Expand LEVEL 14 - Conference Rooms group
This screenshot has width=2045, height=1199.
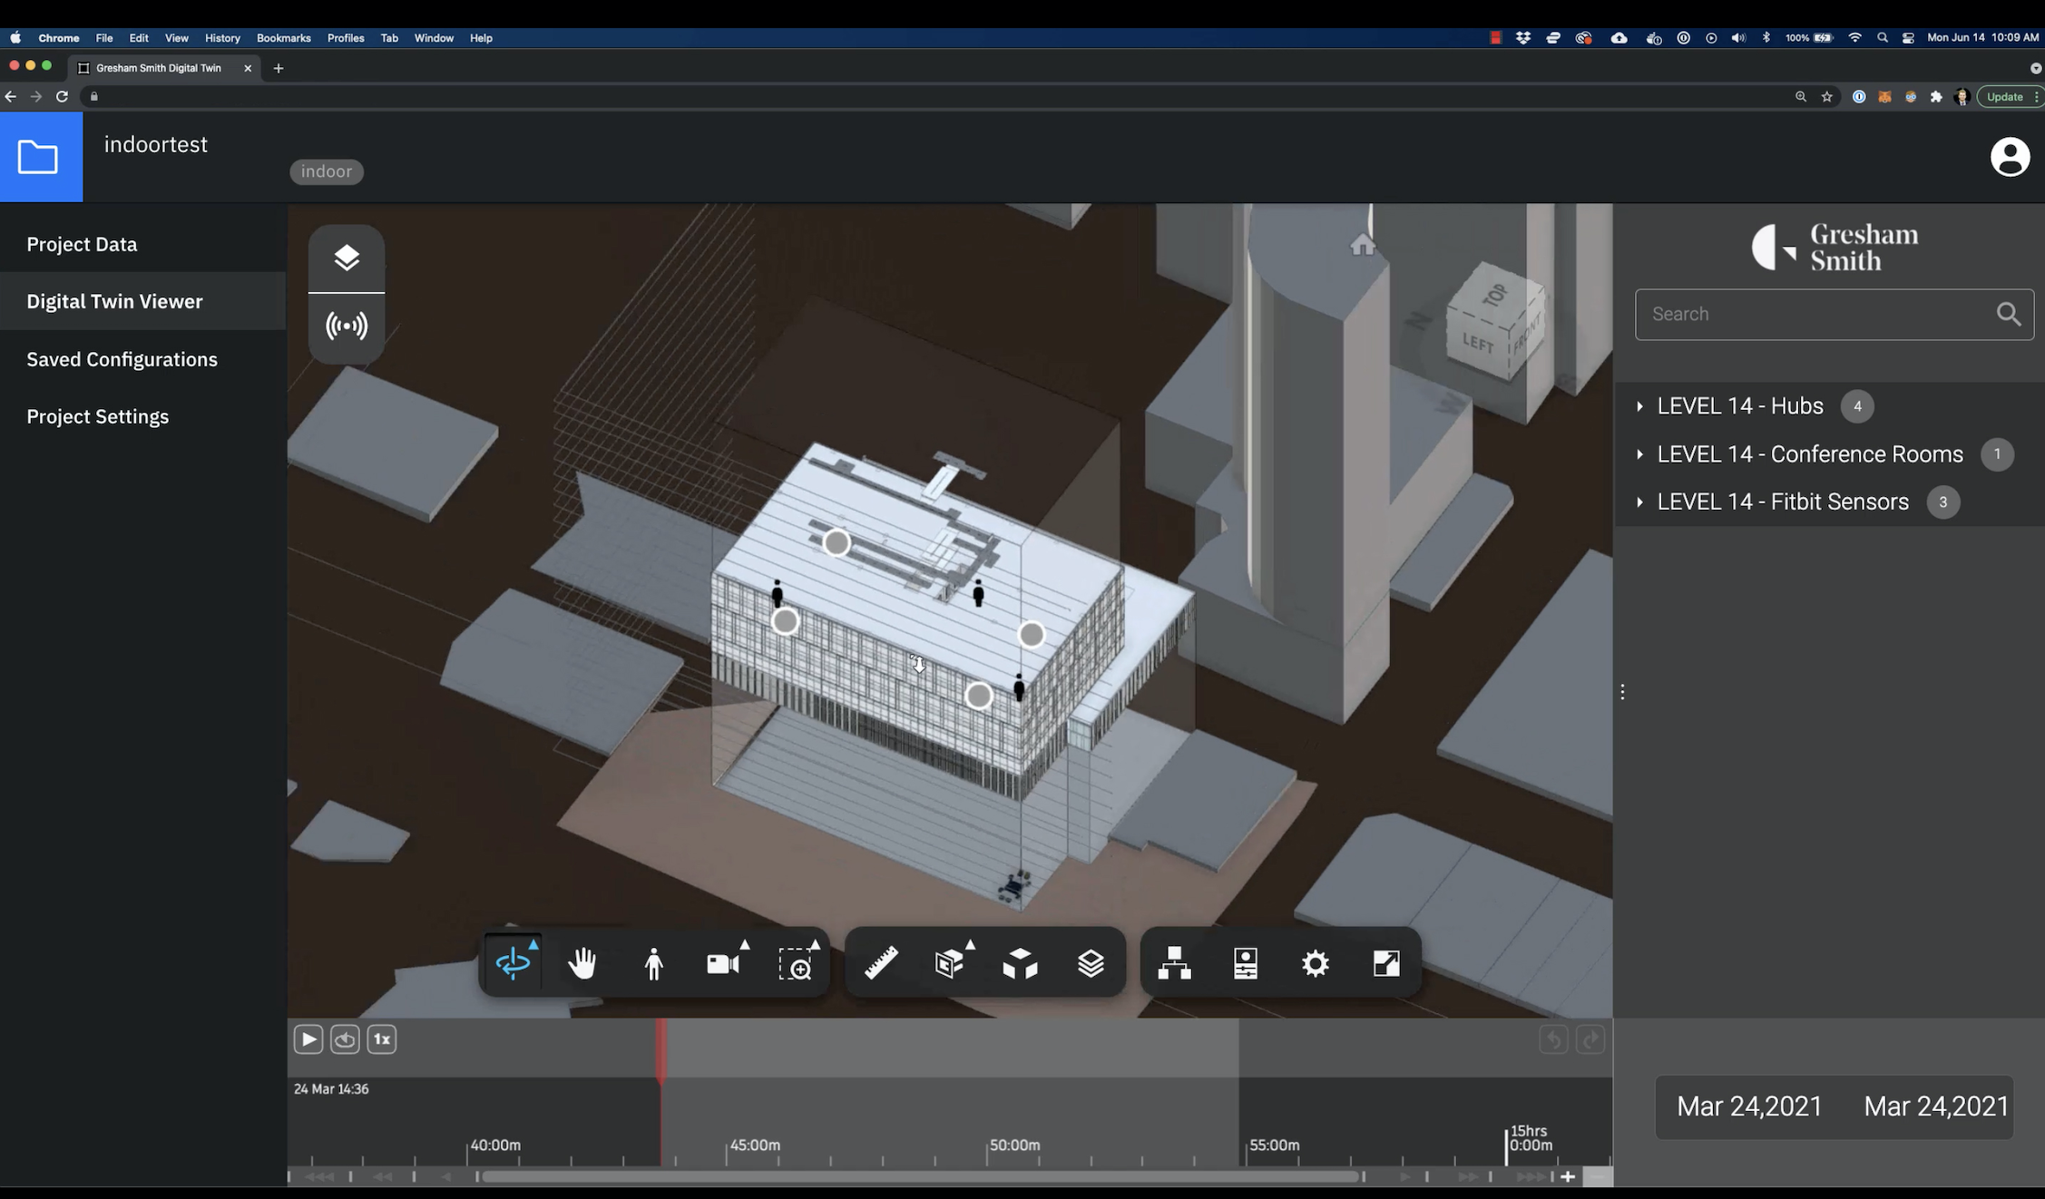1640,454
